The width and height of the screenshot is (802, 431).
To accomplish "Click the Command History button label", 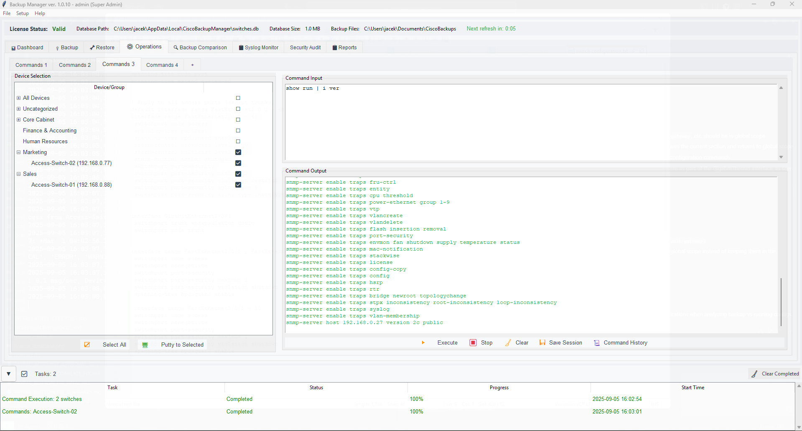I will pos(626,343).
